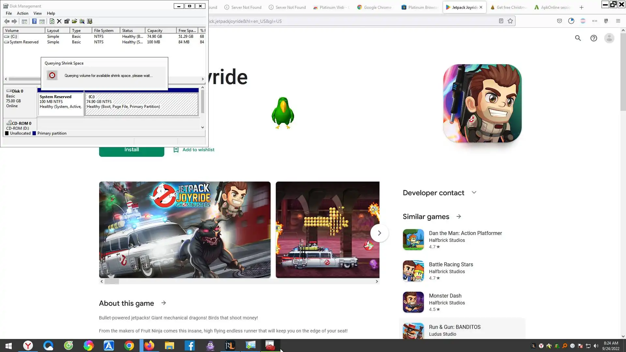Viewport: 626px width, 352px height.
Task: Click the Google Play search magnifier icon
Action: tap(578, 38)
